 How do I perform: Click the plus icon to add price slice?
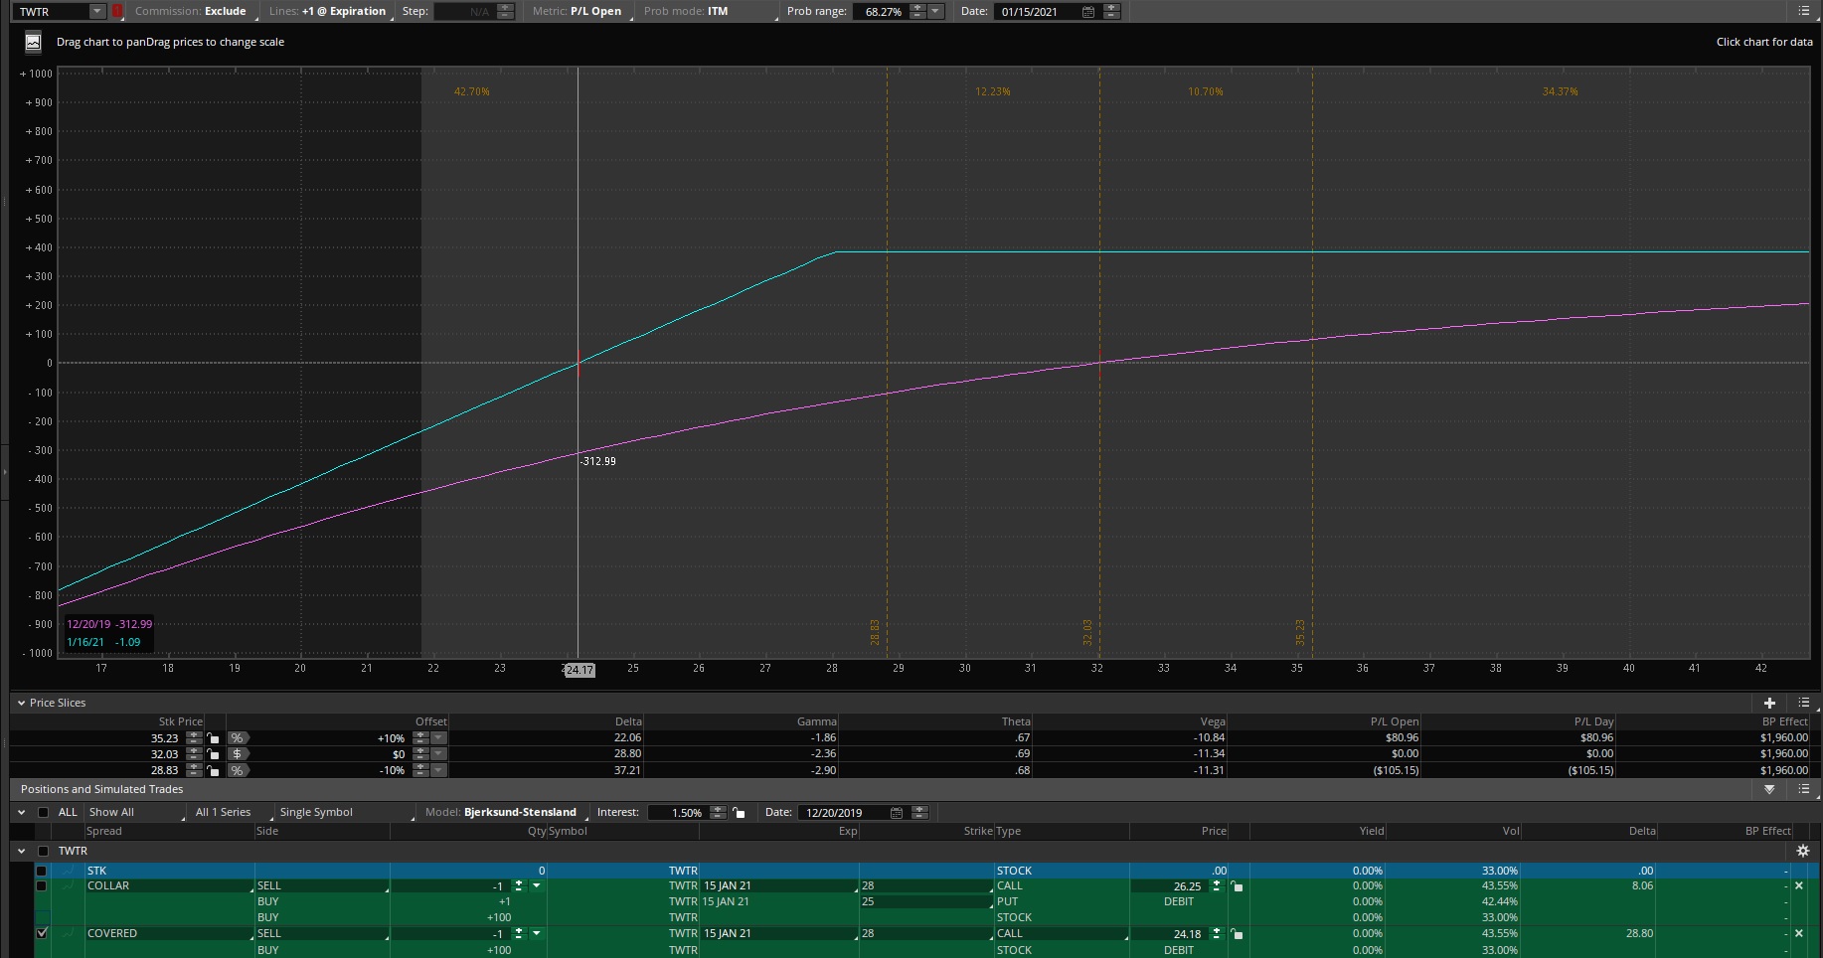(1769, 703)
